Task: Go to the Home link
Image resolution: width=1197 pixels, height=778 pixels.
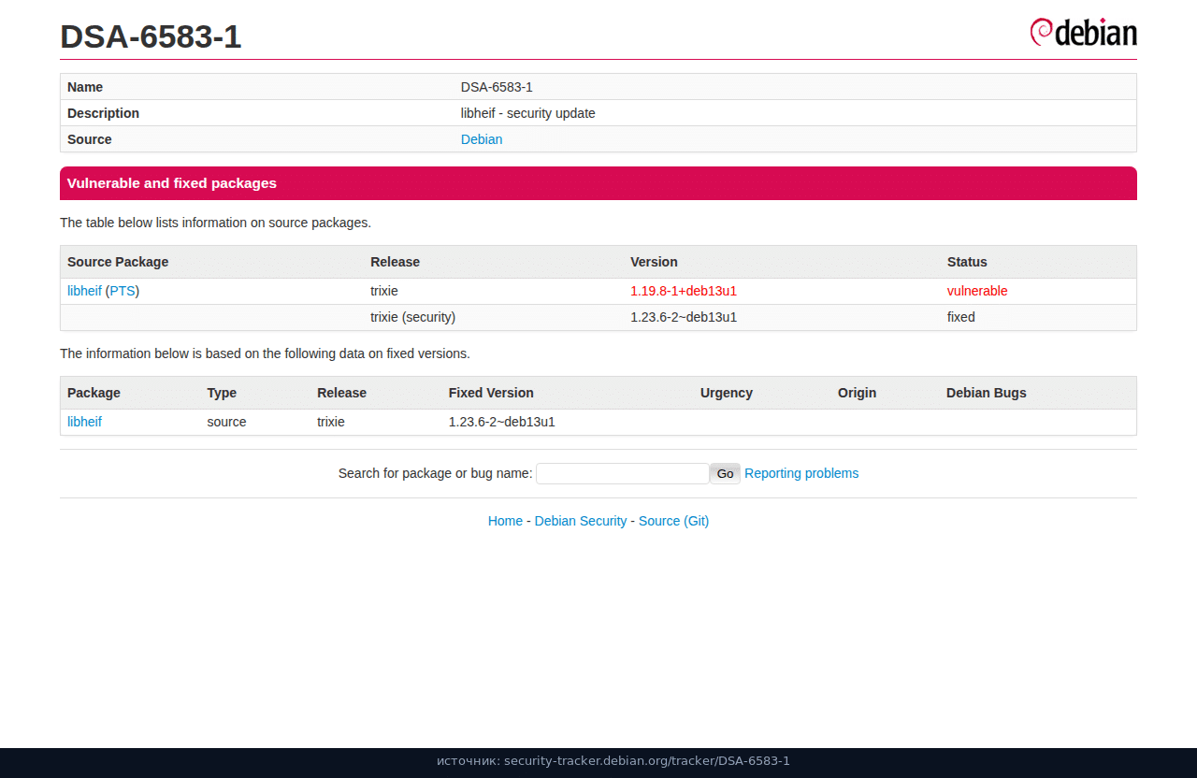Action: tap(505, 521)
